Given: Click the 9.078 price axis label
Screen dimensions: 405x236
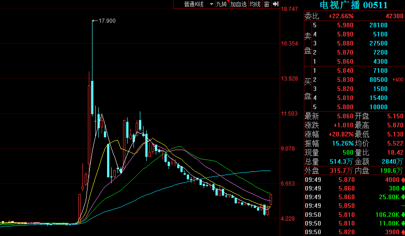Looking at the screenshot, I should [288, 149].
